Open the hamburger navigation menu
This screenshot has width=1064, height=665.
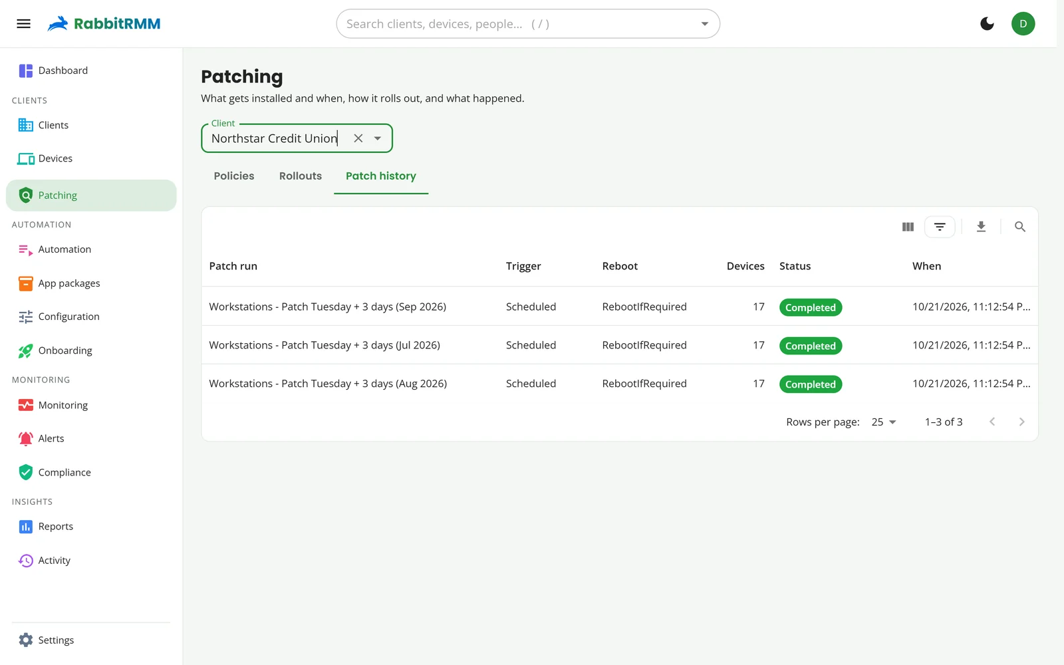point(23,24)
